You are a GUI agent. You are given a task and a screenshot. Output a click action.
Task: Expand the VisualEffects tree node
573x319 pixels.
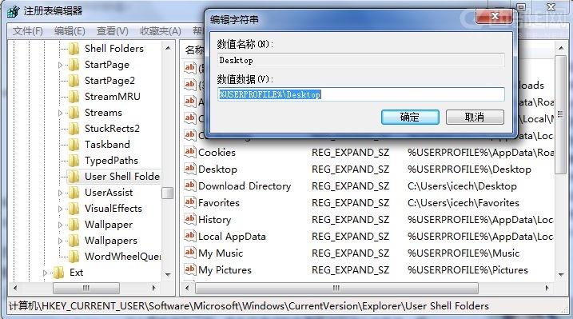coord(60,209)
